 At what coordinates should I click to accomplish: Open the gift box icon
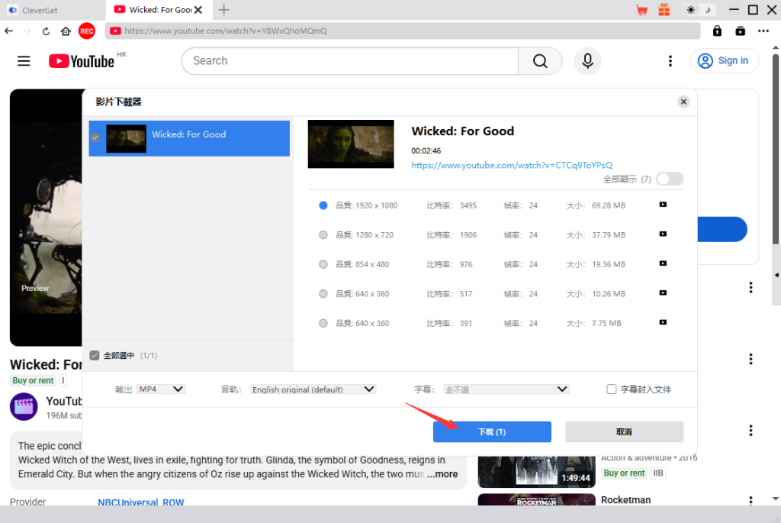tap(664, 10)
